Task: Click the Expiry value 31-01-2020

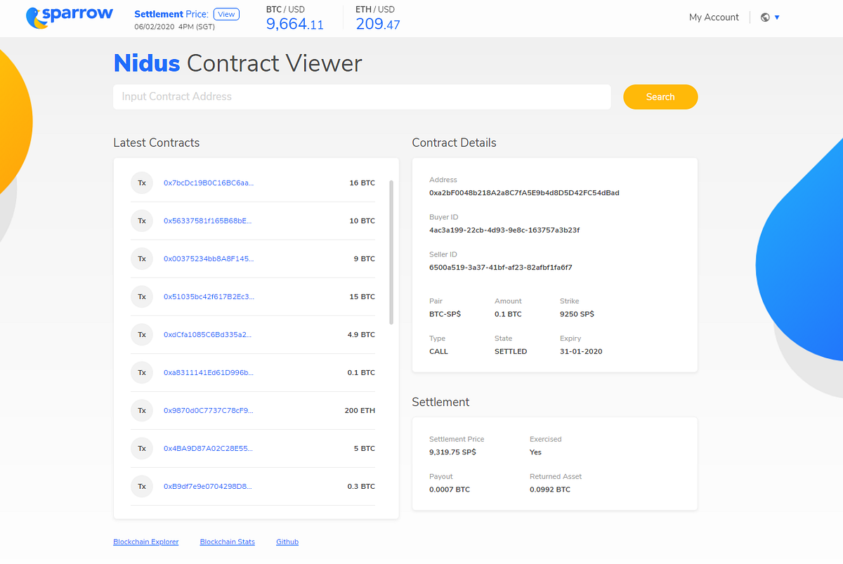Action: pyautogui.click(x=581, y=351)
